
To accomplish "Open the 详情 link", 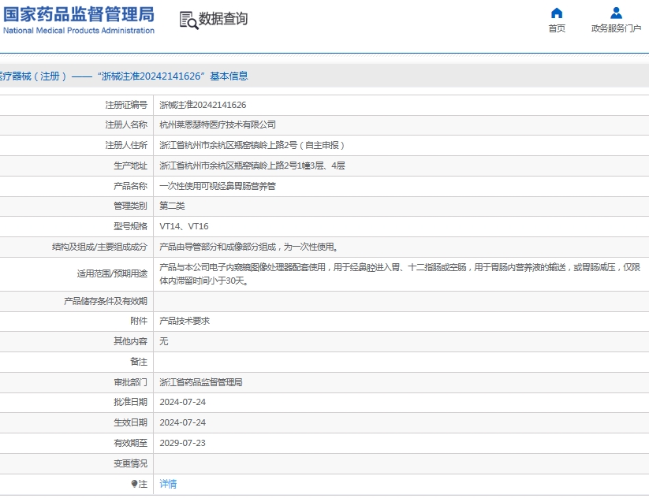I will (168, 484).
